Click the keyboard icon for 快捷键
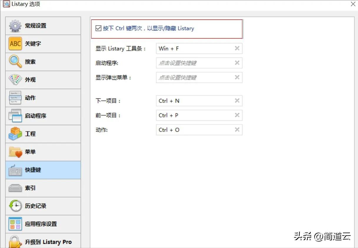The width and height of the screenshot is (358, 248). click(15, 170)
